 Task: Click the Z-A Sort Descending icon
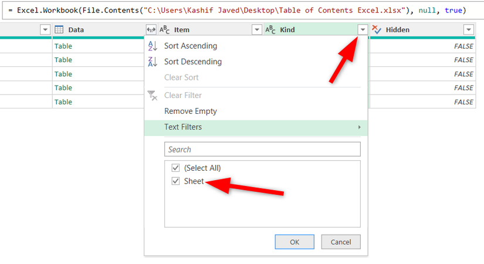[x=153, y=62]
